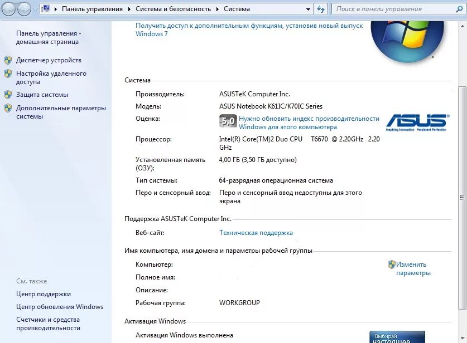467x343 pixels.
Task: Click the genuine Microsoft software banner
Action: pos(397,337)
